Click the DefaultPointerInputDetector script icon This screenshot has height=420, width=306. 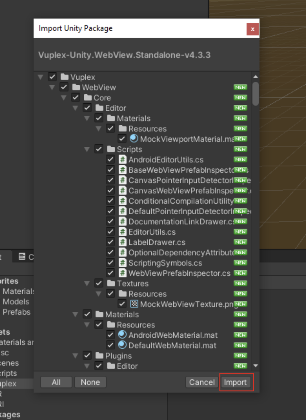[122, 211]
